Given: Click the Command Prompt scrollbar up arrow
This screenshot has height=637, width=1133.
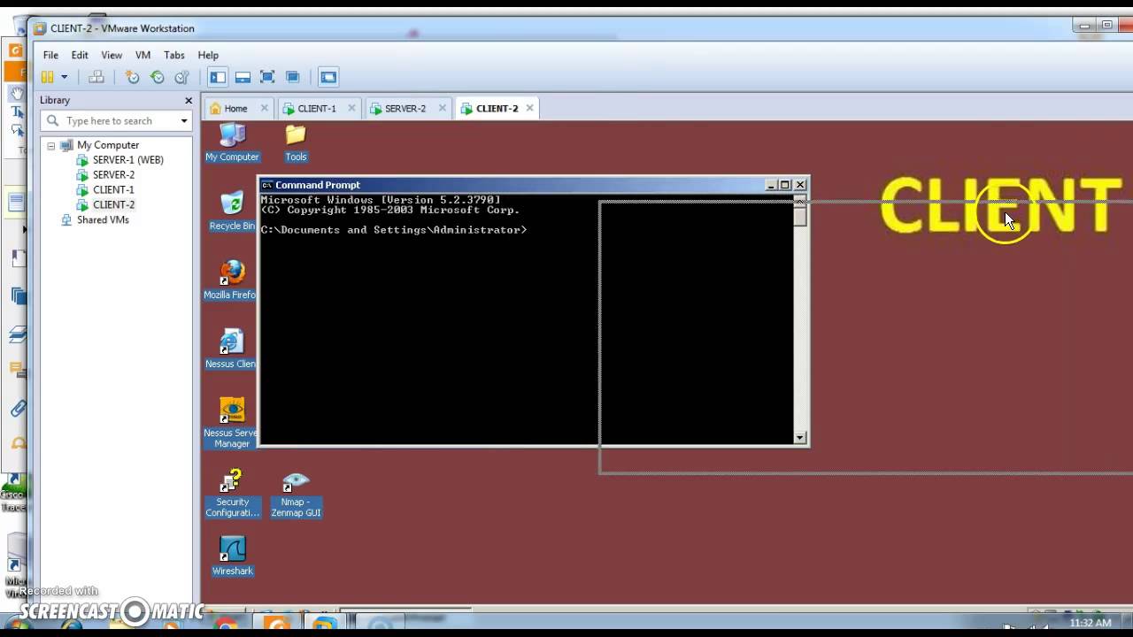Looking at the screenshot, I should click(x=800, y=200).
